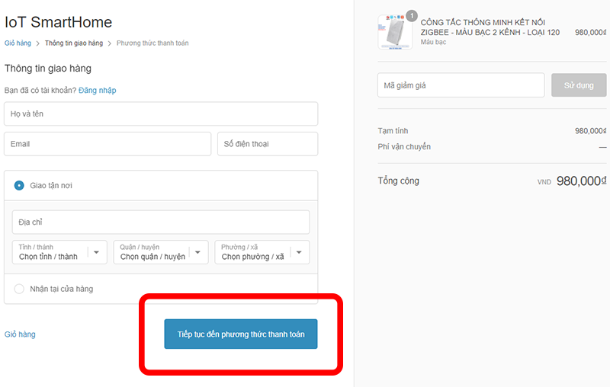Click the Địa chỉ address field
Viewport: 610px width, 387px height.
[x=160, y=222]
